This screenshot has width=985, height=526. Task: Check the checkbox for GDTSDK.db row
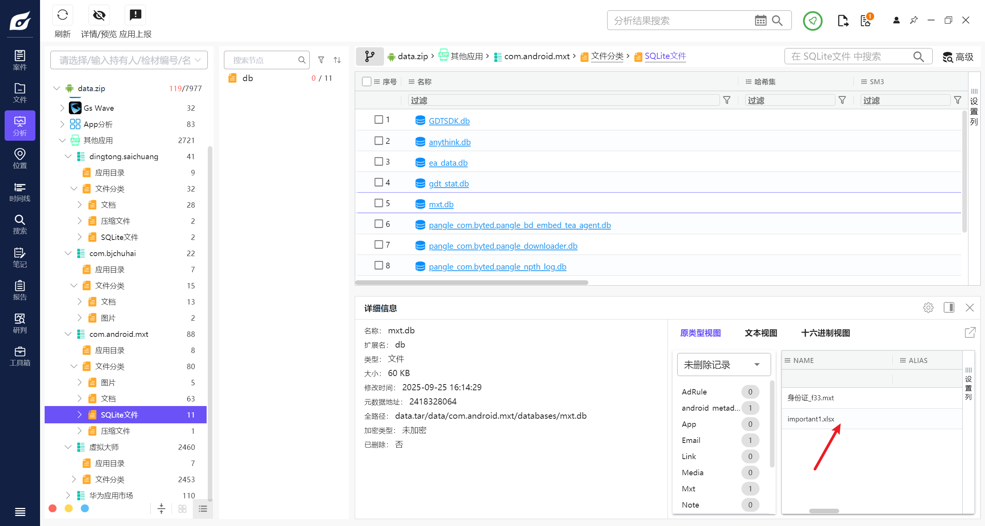379,120
